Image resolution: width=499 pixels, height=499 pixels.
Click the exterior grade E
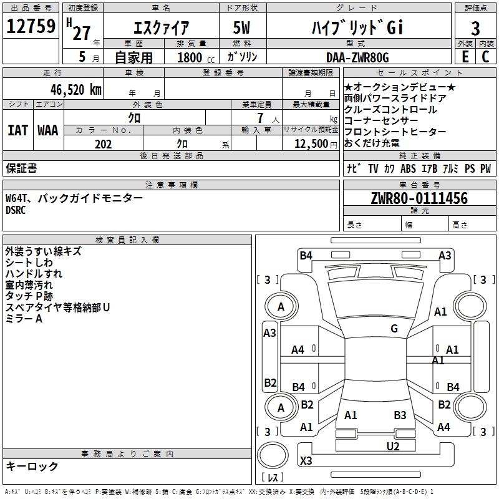(x=465, y=57)
